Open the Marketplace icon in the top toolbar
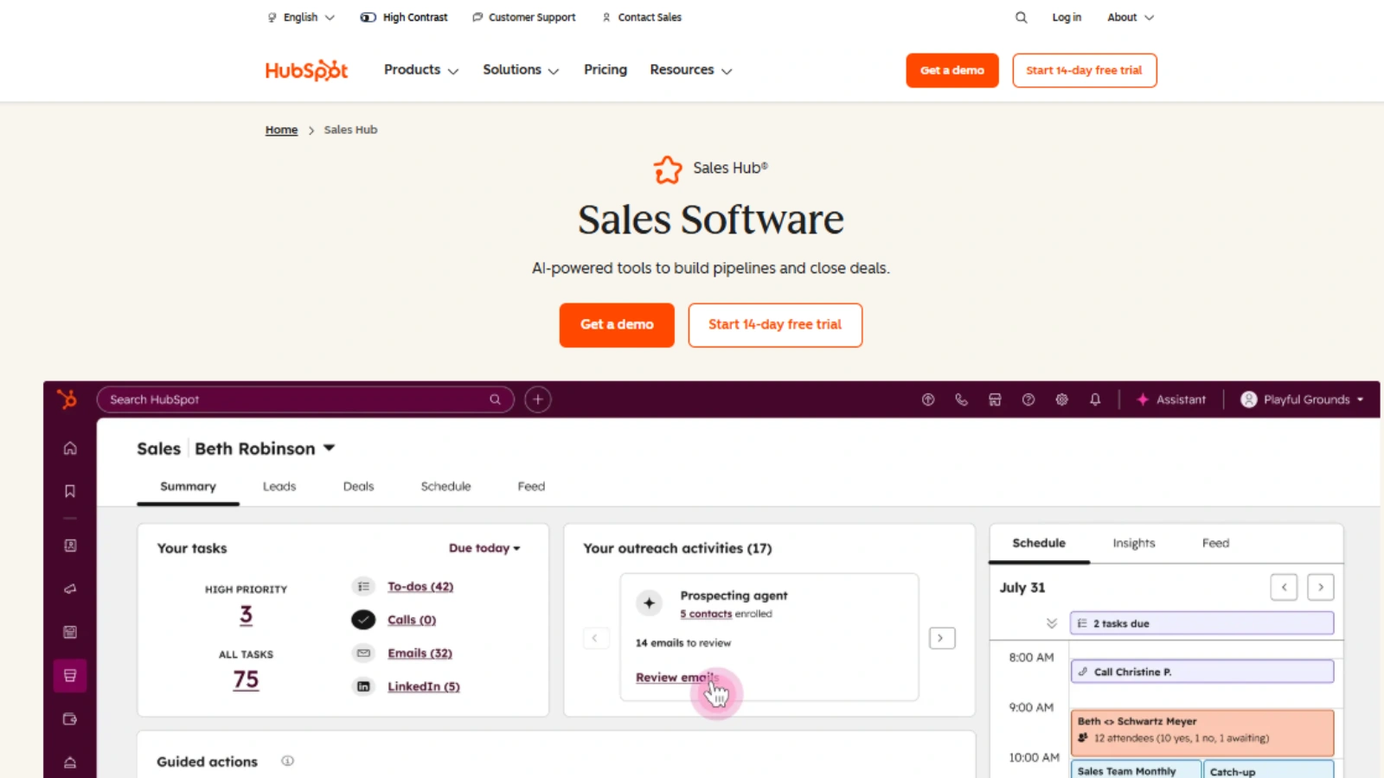Viewport: 1384px width, 778px height. [x=995, y=399]
